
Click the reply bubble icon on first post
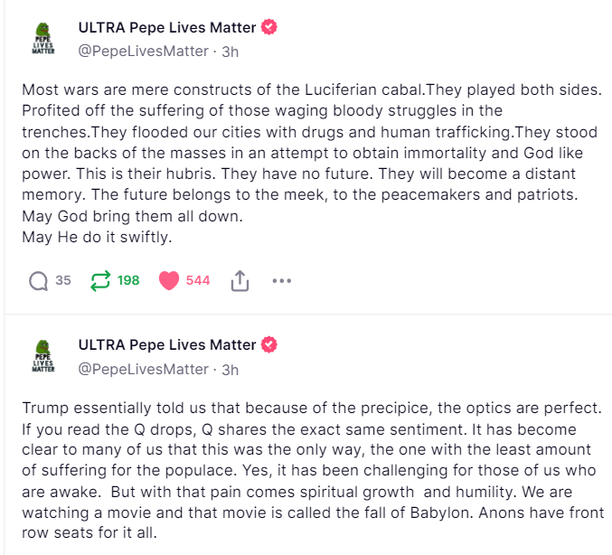tap(38, 281)
